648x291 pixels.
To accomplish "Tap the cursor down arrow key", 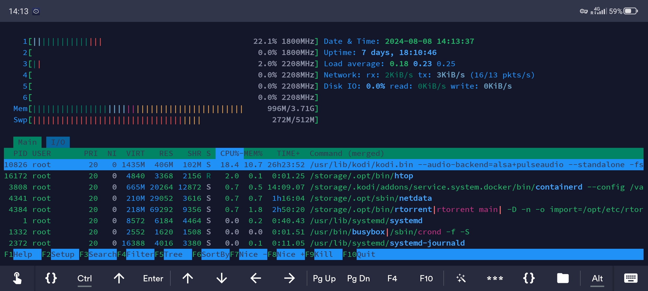I will tap(222, 278).
